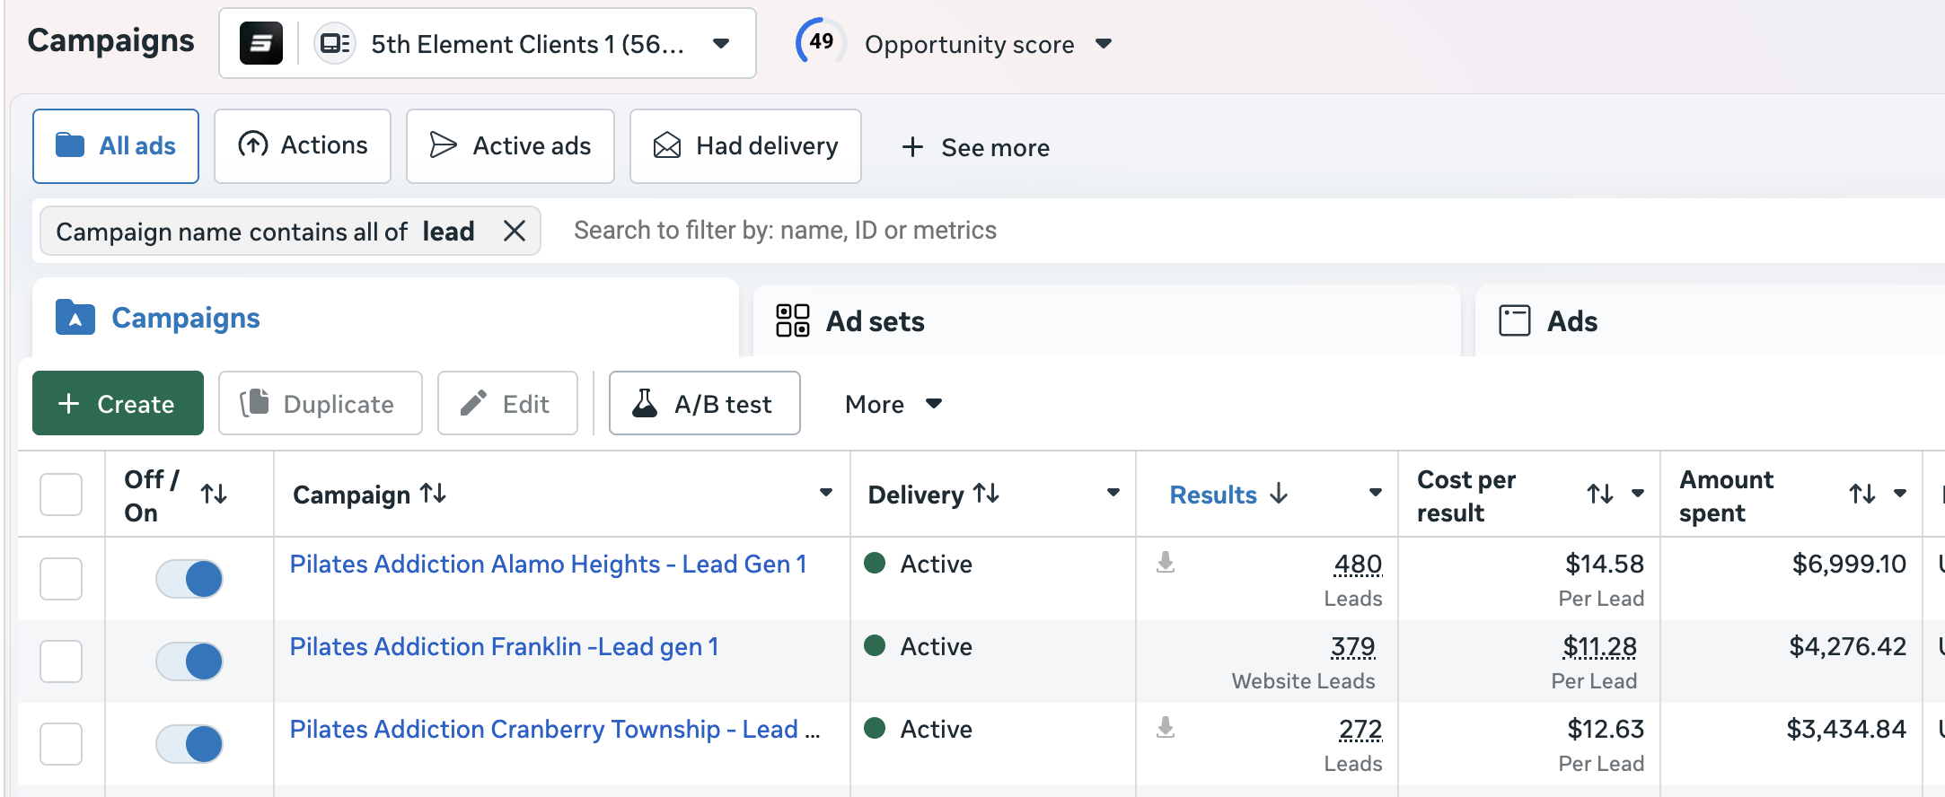Click the ad account icon beside 5th Element Clients
Viewport: 1945px width, 797px height.
(x=335, y=43)
